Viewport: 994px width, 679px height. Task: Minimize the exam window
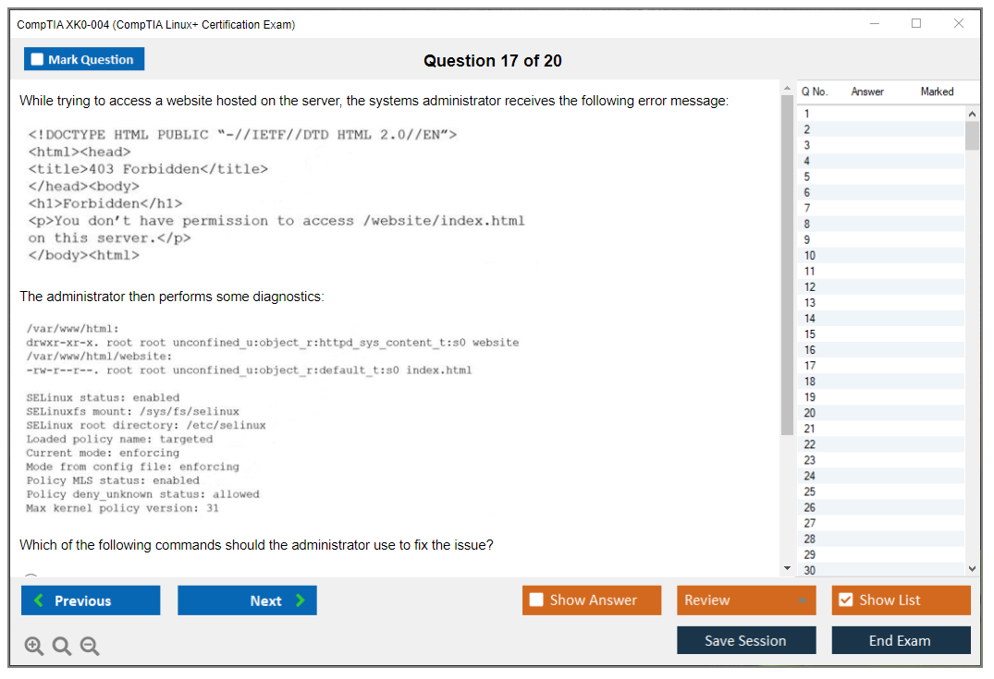[x=875, y=24]
